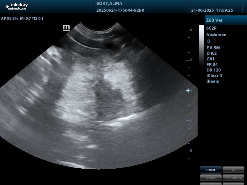
Task: Click the Mindray animal care logo
Action: [x=16, y=6]
